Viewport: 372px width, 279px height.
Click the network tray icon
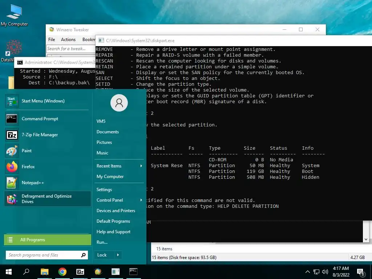[x=316, y=272]
